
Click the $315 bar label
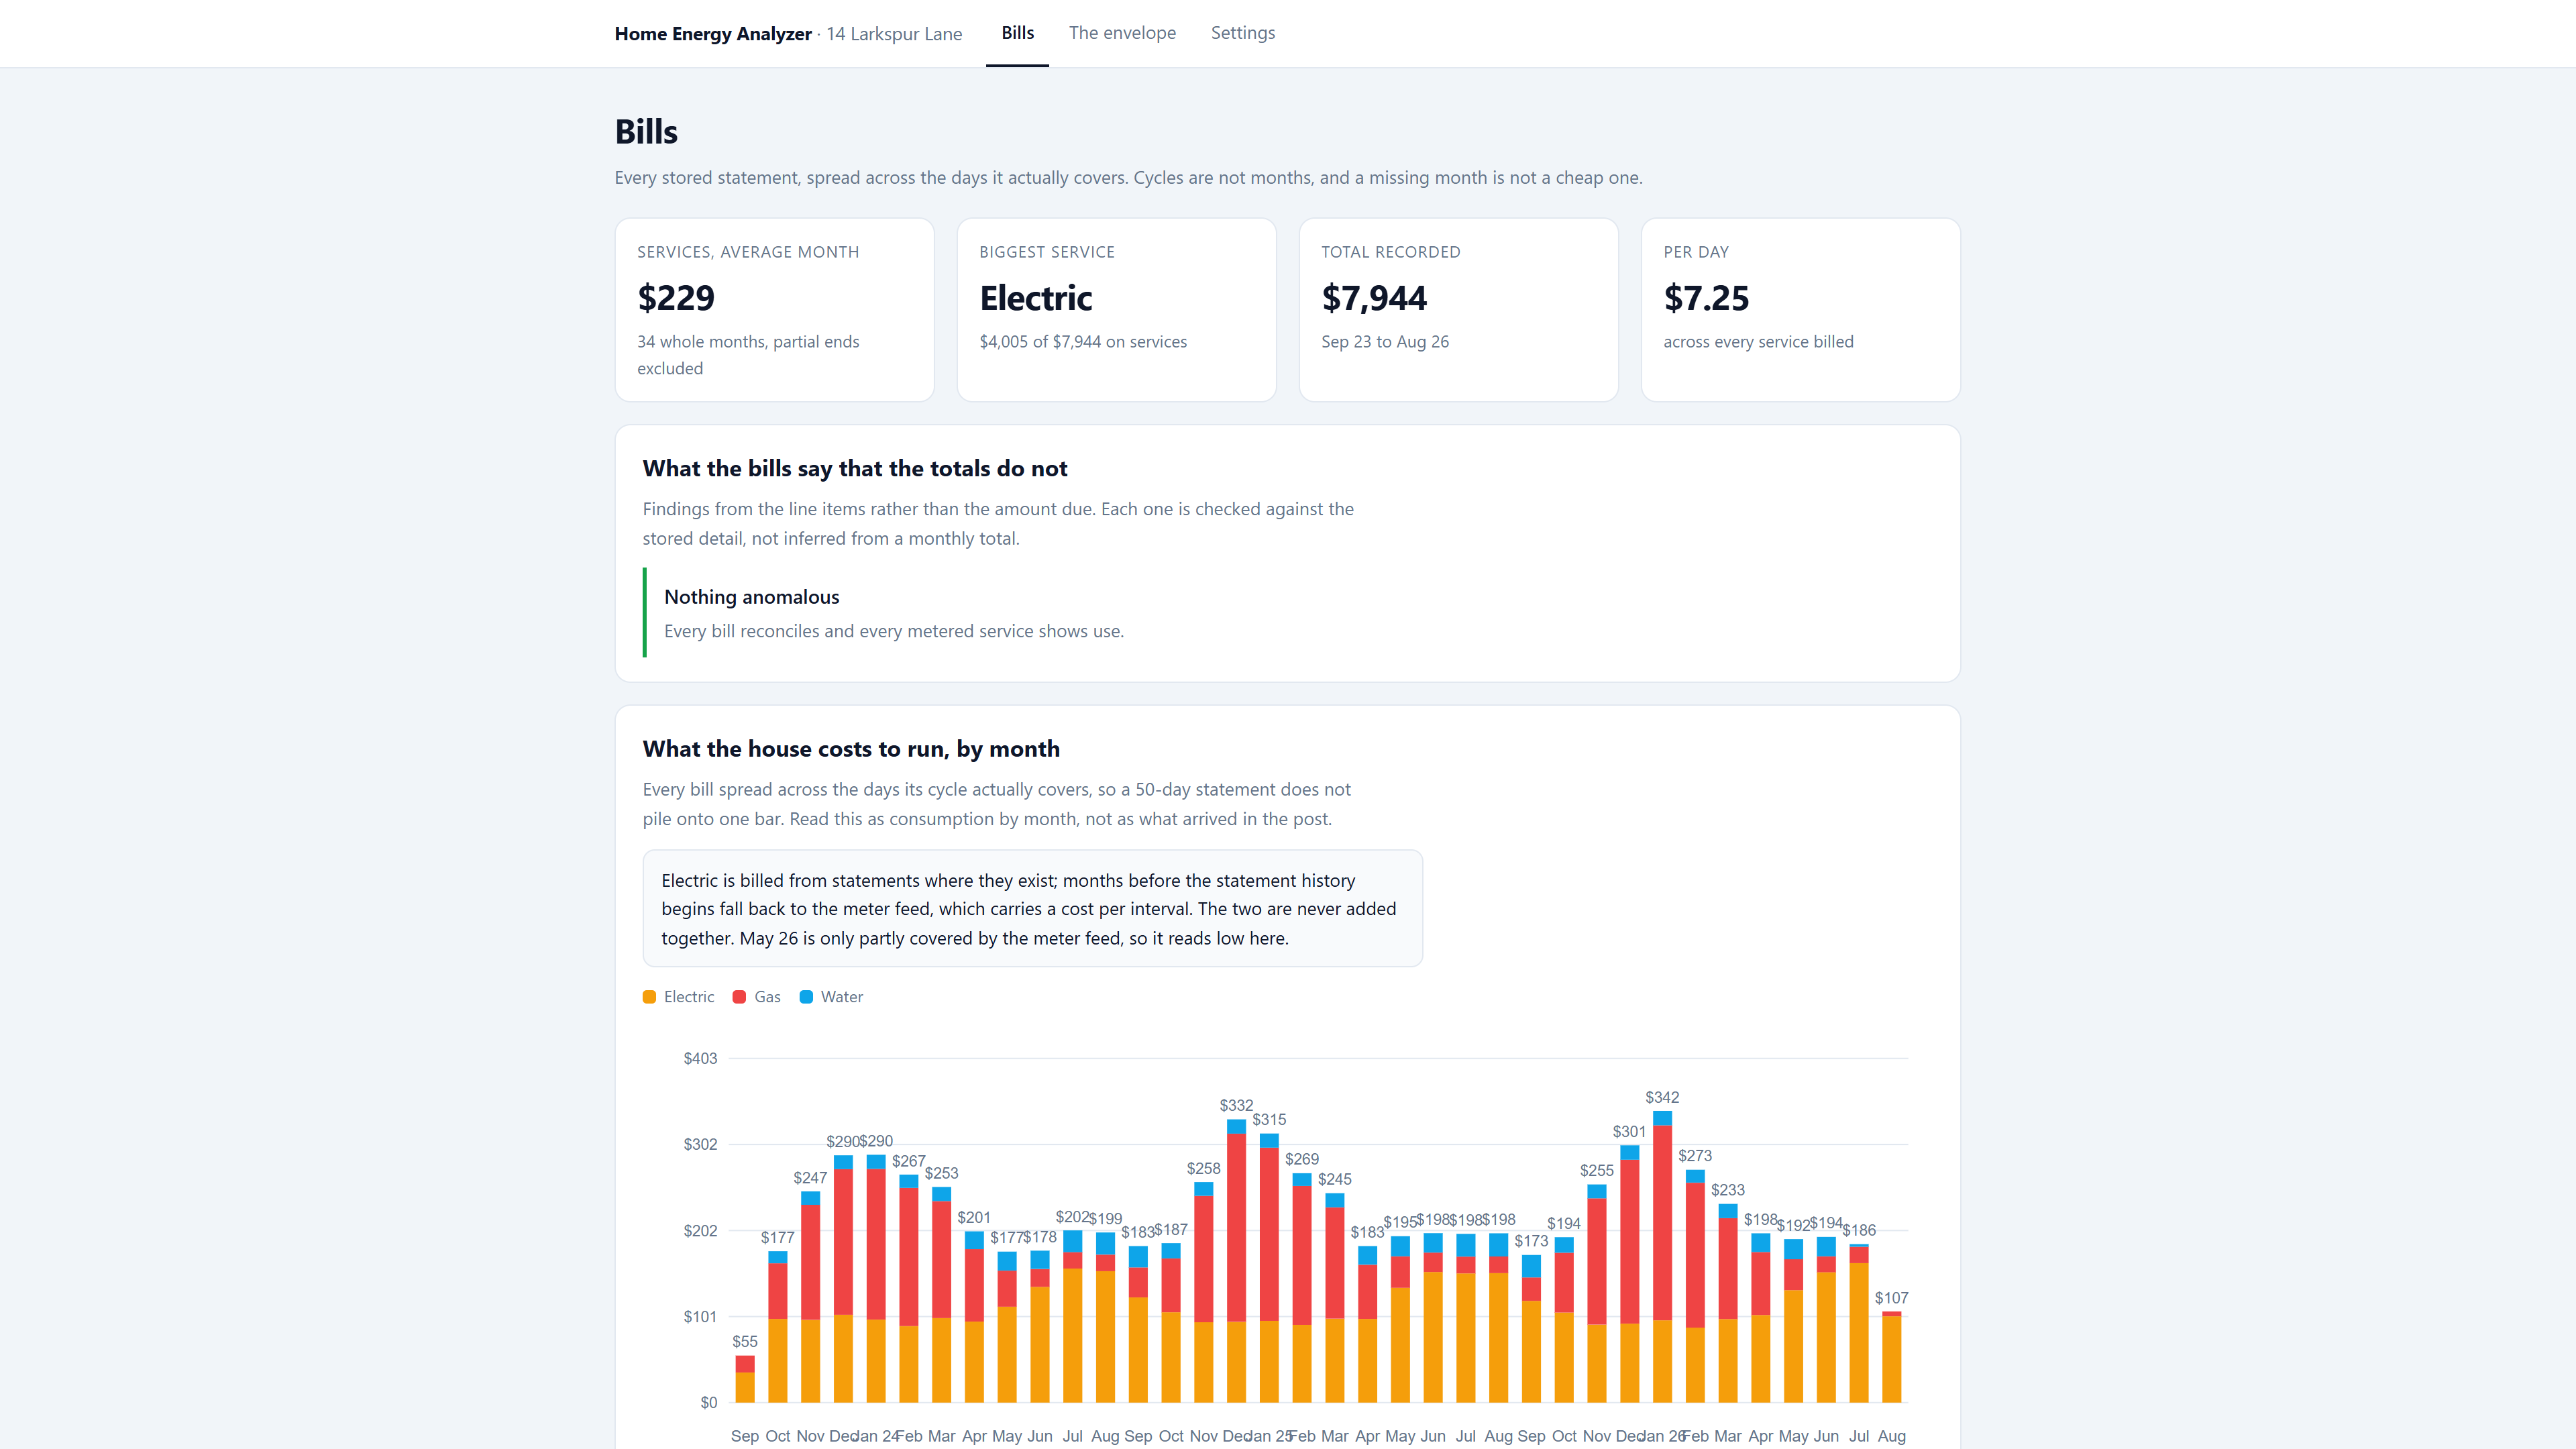point(1269,1120)
